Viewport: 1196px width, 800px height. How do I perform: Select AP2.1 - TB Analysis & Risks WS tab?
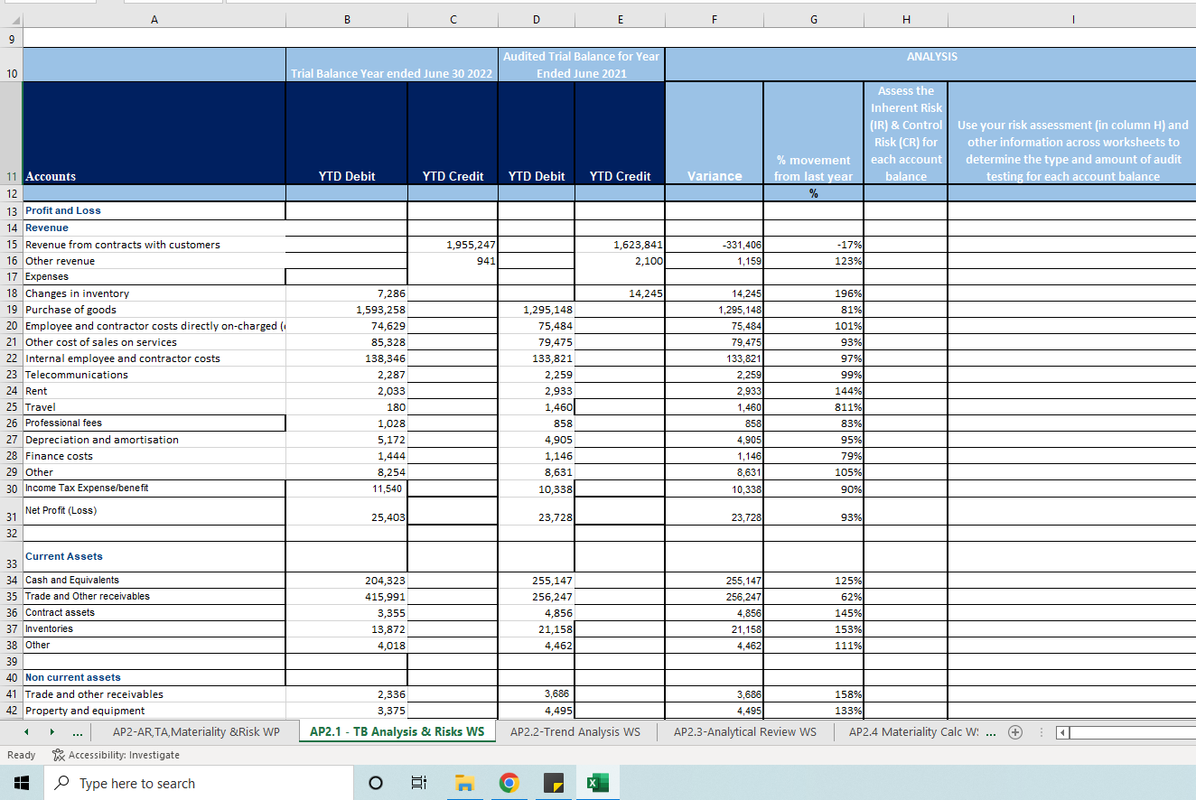pos(397,732)
